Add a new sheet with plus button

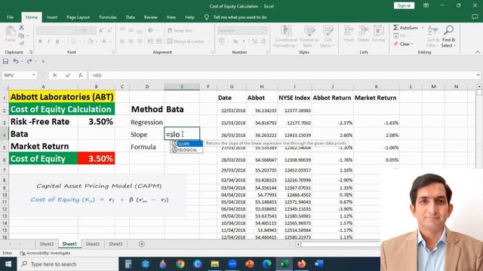click(x=142, y=244)
